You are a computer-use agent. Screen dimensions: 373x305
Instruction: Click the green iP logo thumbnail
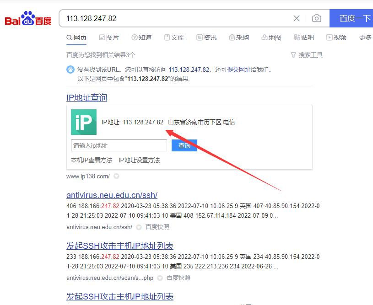coord(84,122)
